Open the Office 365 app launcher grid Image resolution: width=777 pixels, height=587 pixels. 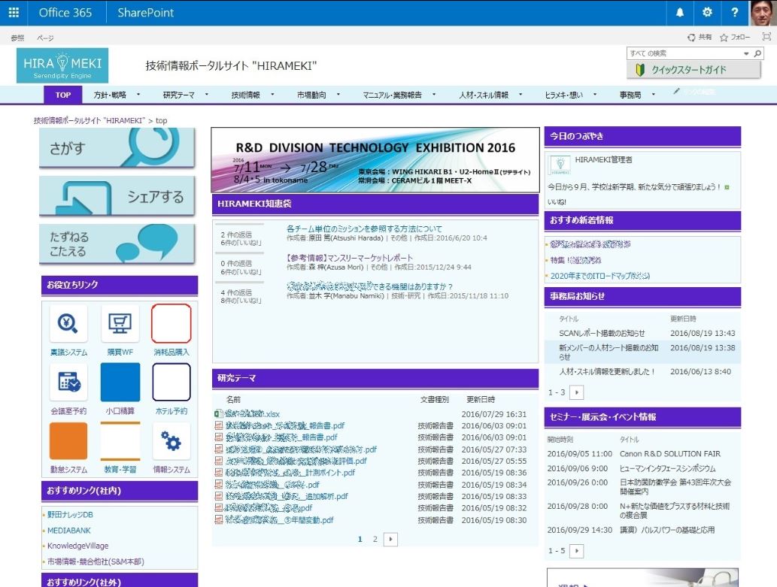click(x=14, y=12)
